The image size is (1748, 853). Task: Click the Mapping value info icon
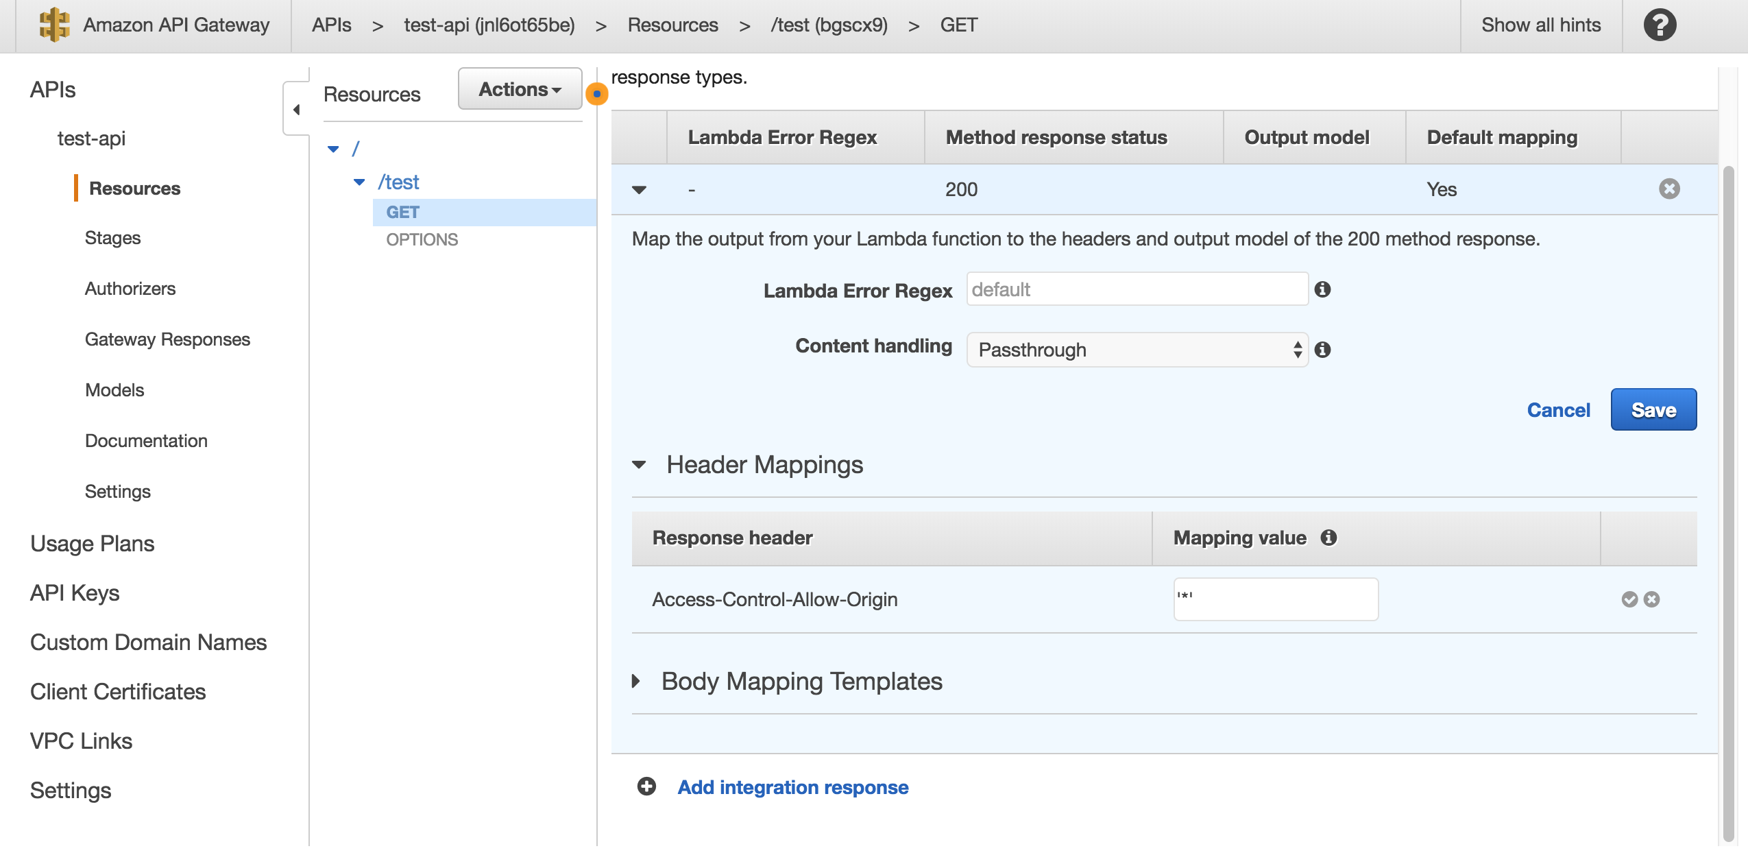[x=1328, y=538]
